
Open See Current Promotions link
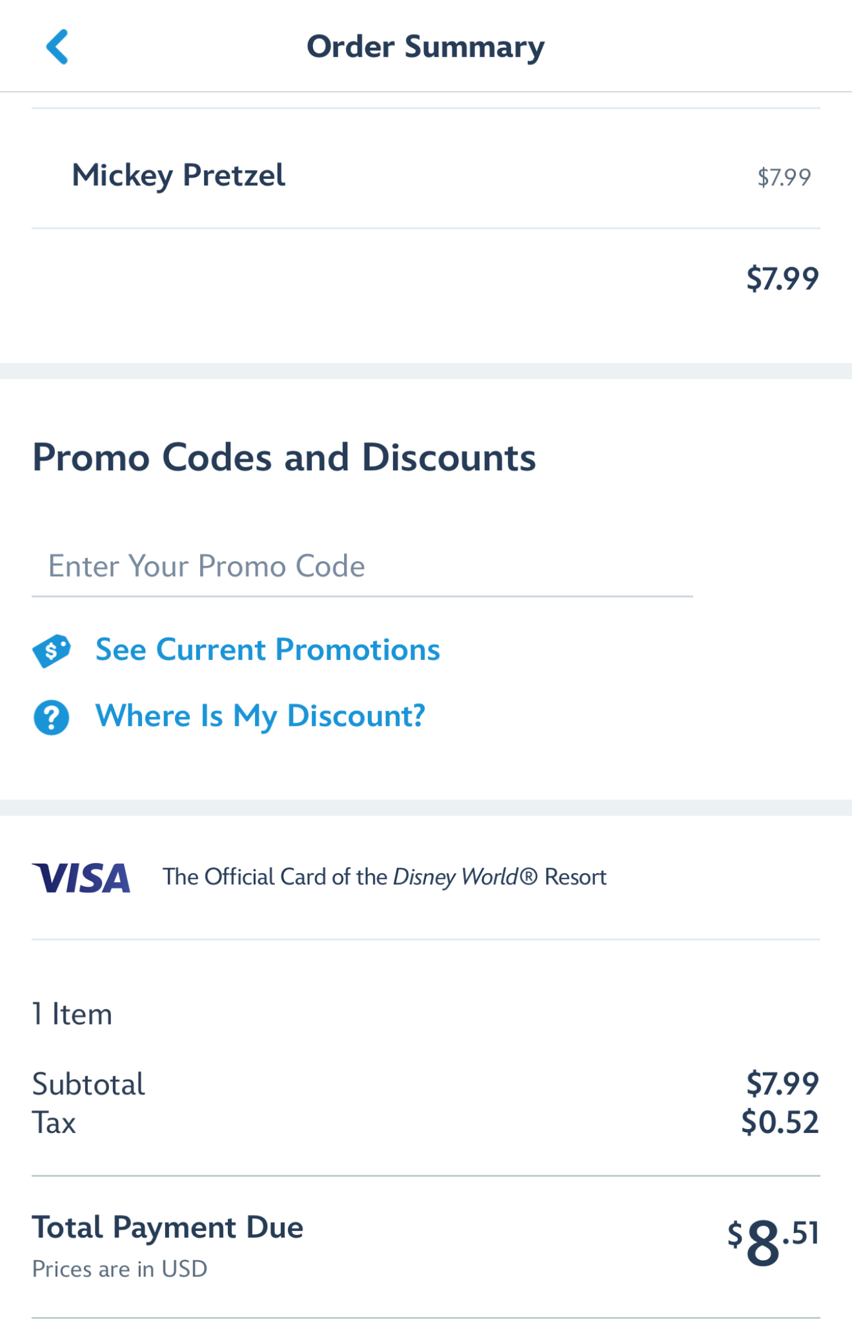pos(267,650)
